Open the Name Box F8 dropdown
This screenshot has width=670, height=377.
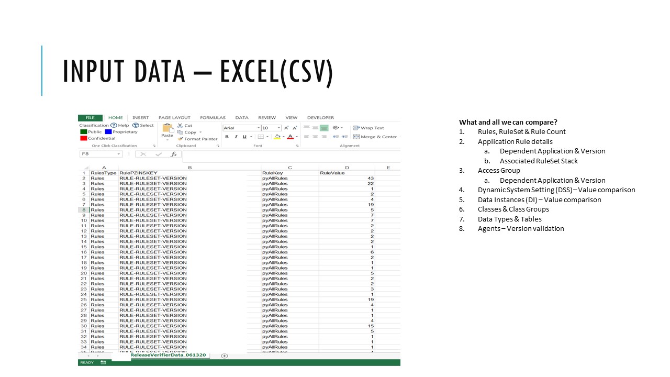pyautogui.click(x=119, y=154)
